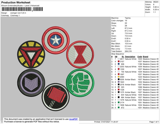The image size is (160, 124).
Task: Click the 'N#' column header
Action: (x=116, y=57)
